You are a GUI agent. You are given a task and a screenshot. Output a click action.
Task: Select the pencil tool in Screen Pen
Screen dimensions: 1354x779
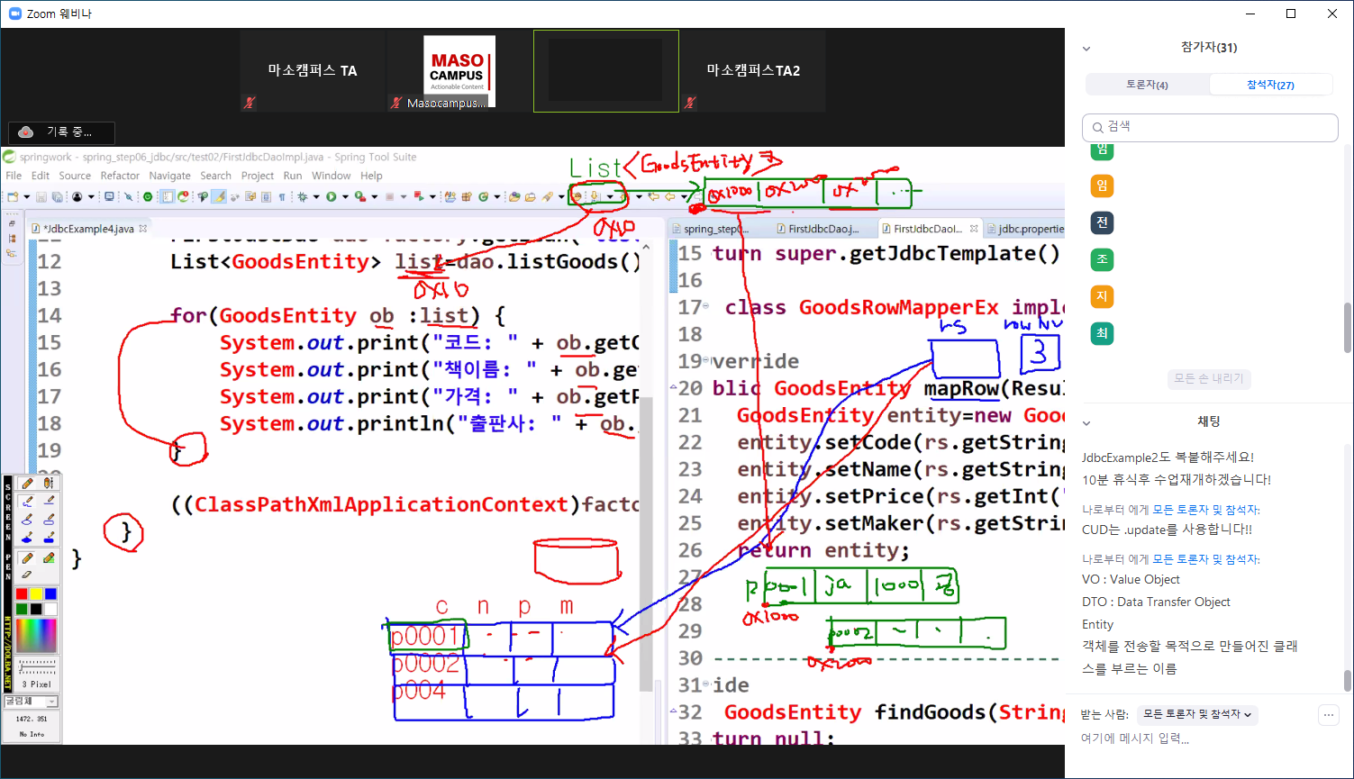(x=27, y=484)
